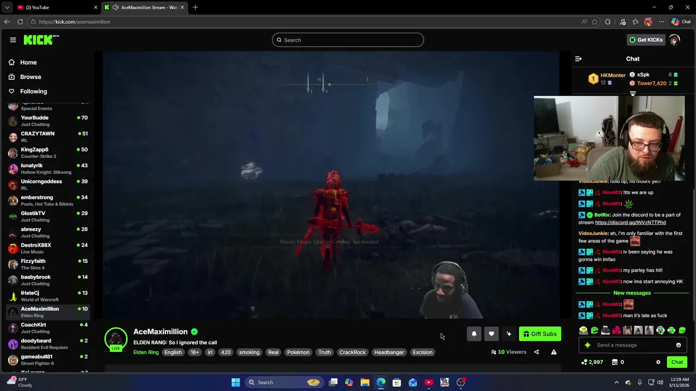Screen dimensions: 696x391
Task: Show hidden system tray icons
Action: pyautogui.click(x=616, y=382)
